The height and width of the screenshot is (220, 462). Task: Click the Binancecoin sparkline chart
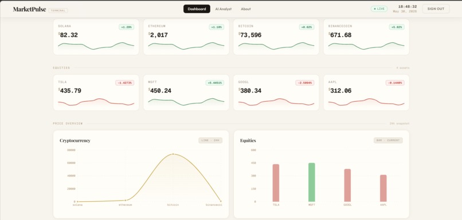click(x=366, y=46)
